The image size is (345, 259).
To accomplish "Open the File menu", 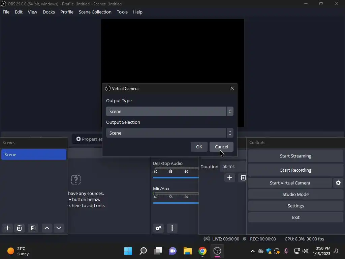I will pos(6,12).
